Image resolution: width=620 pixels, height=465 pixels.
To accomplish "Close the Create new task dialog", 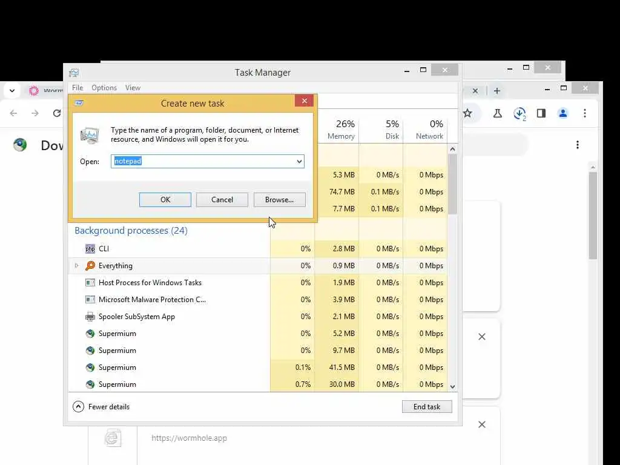I will [x=304, y=101].
